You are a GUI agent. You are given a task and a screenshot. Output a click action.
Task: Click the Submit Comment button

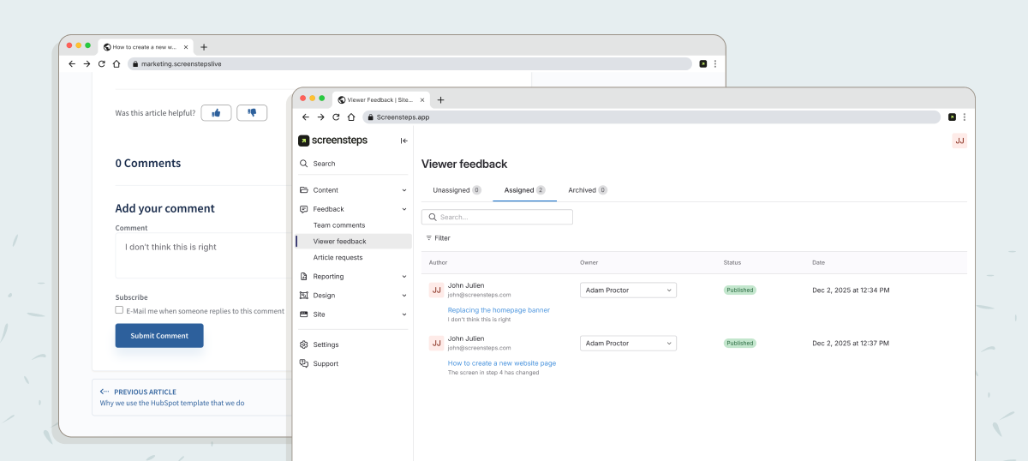[x=159, y=336]
